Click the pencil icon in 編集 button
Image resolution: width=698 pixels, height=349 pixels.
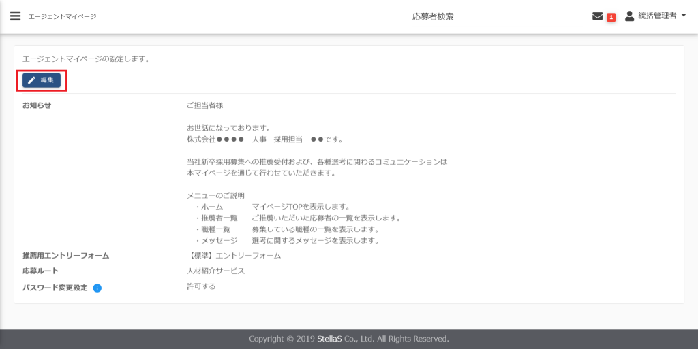click(31, 80)
